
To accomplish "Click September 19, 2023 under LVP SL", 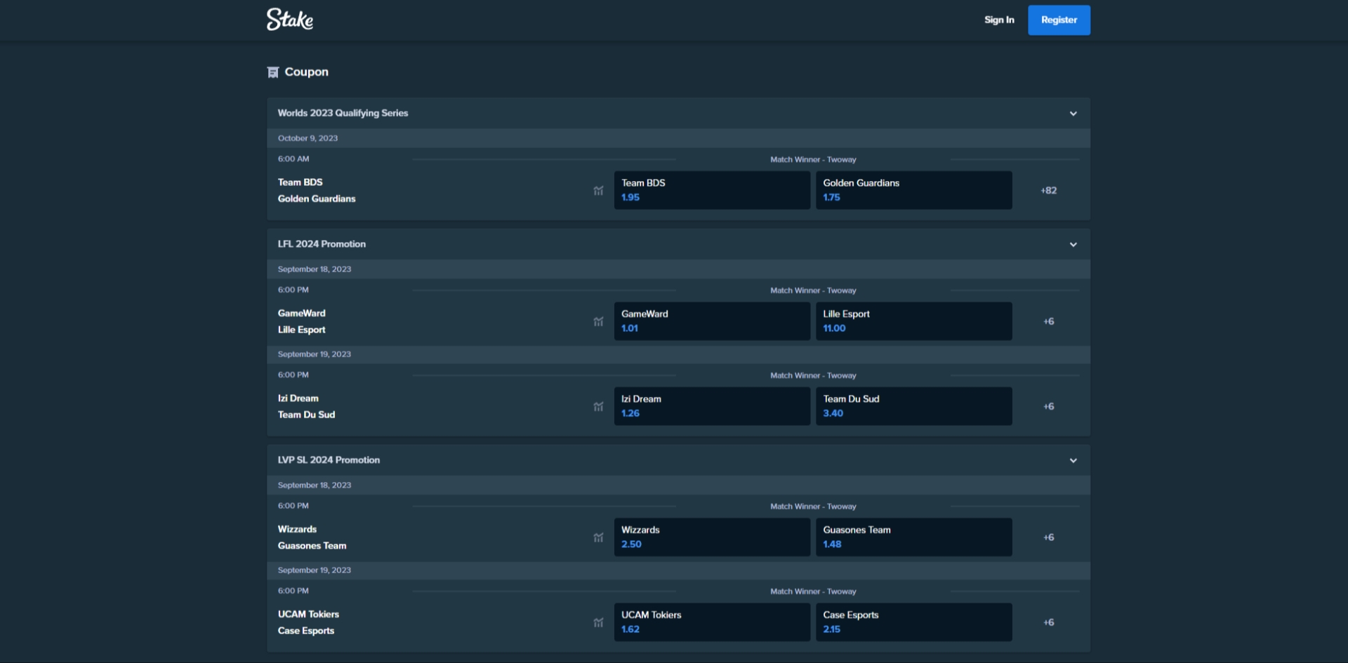I will [x=678, y=570].
